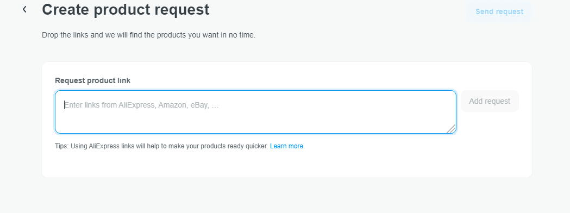Image resolution: width=570 pixels, height=213 pixels.
Task: Click the word Amazon in the placeholder
Action: point(173,105)
